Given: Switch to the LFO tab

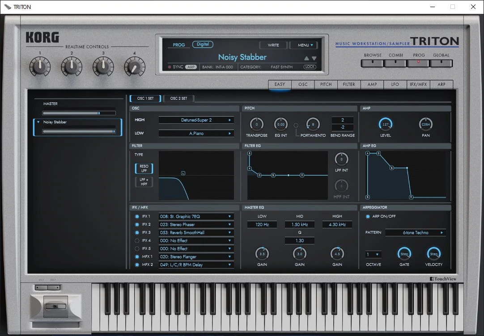Looking at the screenshot, I should [395, 84].
